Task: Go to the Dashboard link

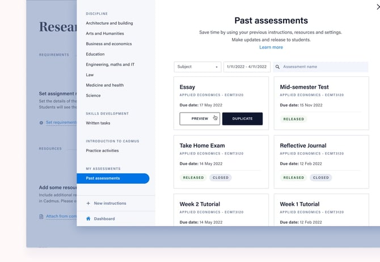Action: [104, 219]
